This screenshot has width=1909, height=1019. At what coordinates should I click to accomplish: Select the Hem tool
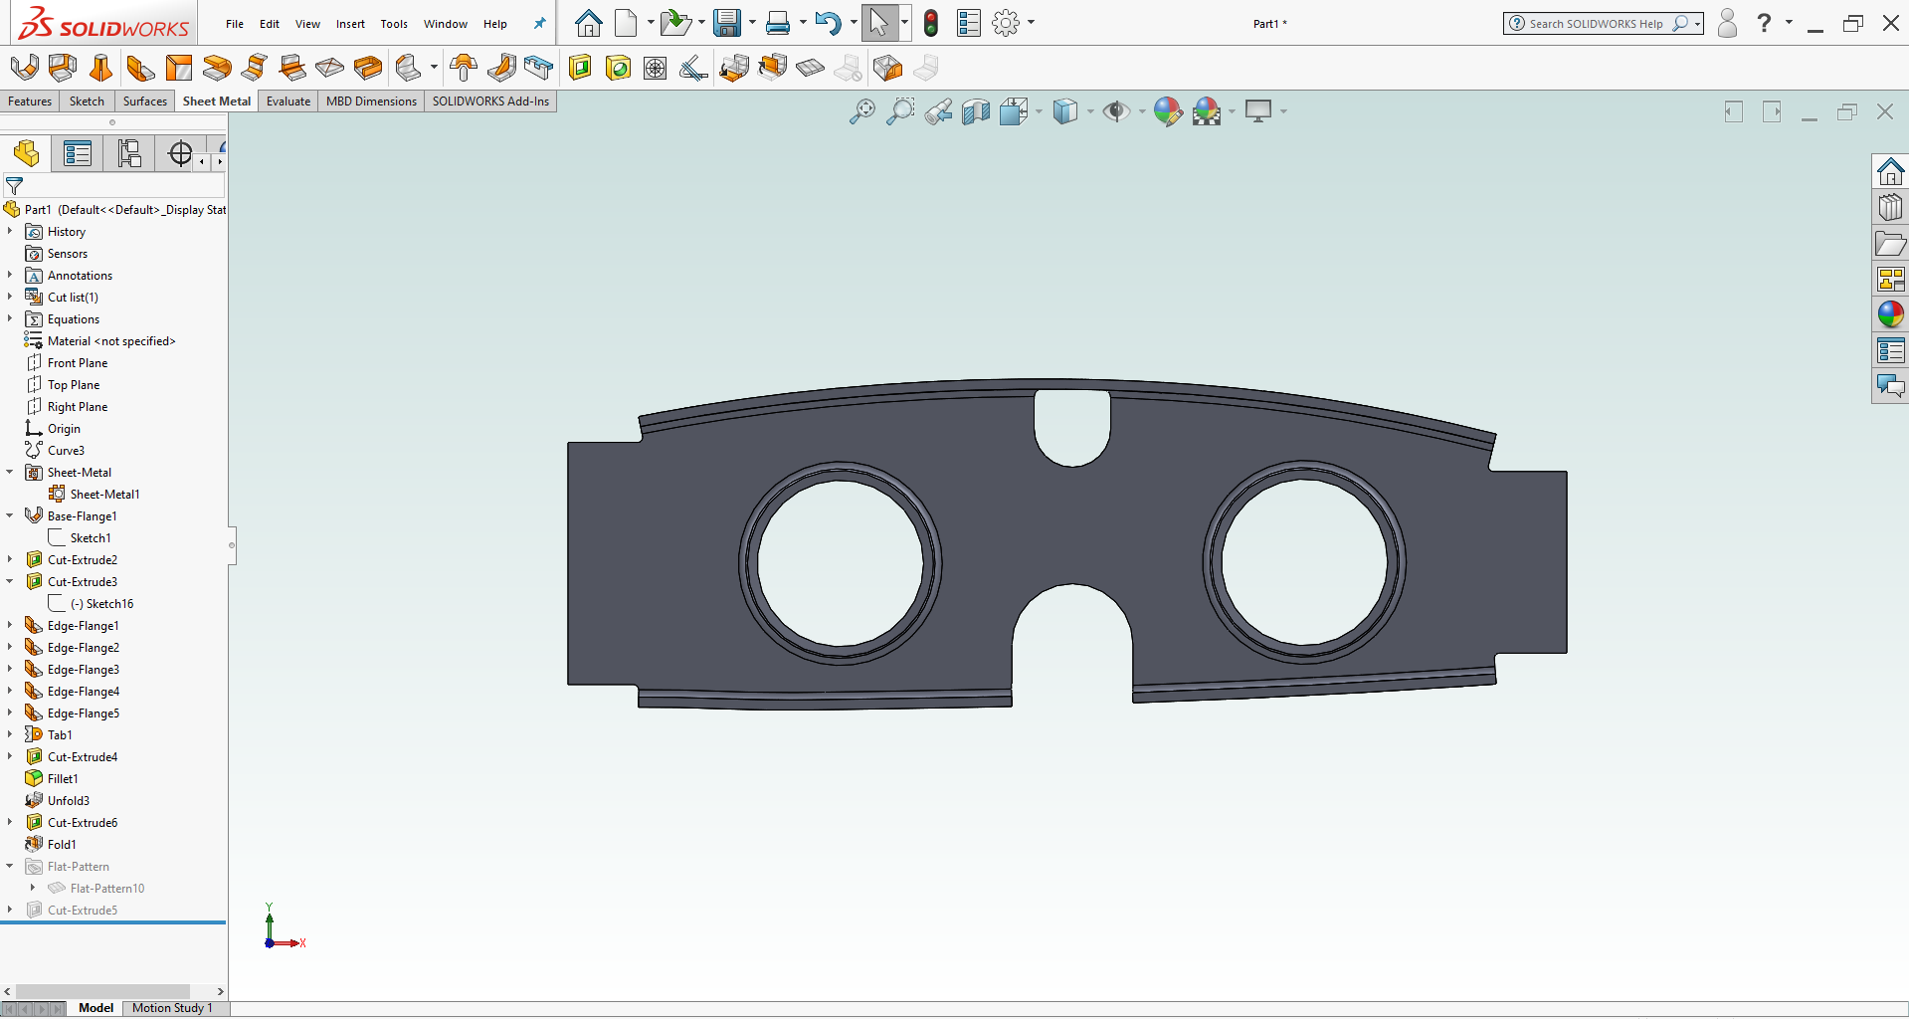click(x=217, y=67)
